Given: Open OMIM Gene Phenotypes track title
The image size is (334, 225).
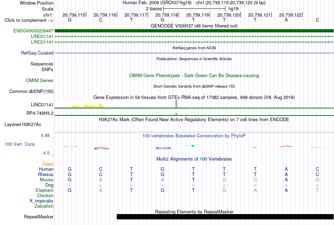Looking at the screenshot, I should click(x=194, y=75).
